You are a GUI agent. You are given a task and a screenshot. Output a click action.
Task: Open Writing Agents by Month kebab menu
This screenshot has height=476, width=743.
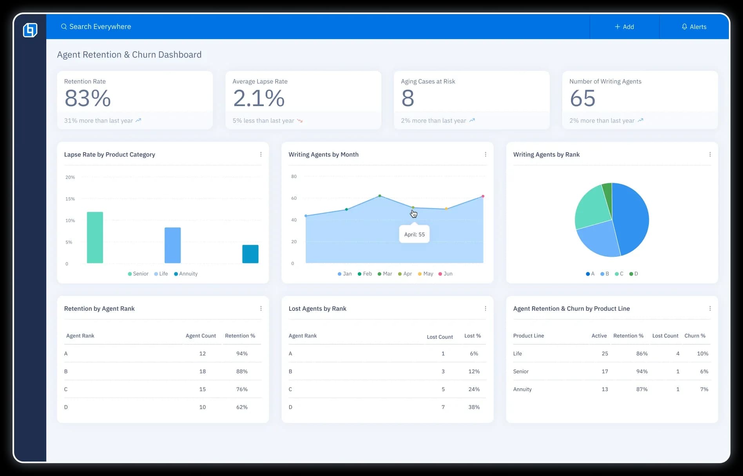coord(485,155)
